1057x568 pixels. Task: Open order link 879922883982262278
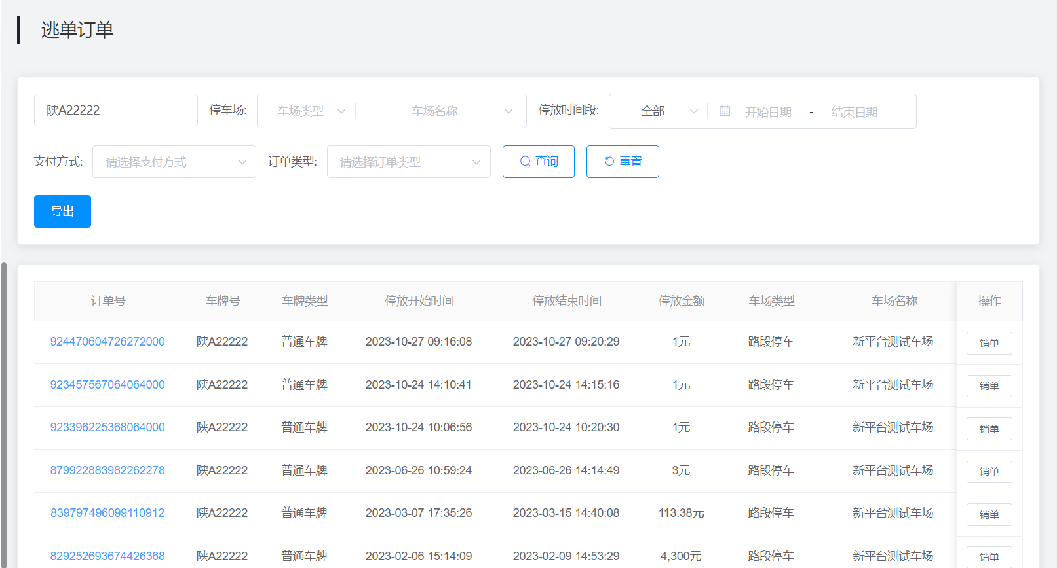coord(107,470)
